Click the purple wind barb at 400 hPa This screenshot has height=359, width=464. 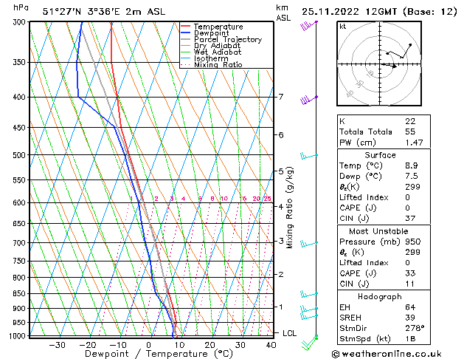click(307, 100)
